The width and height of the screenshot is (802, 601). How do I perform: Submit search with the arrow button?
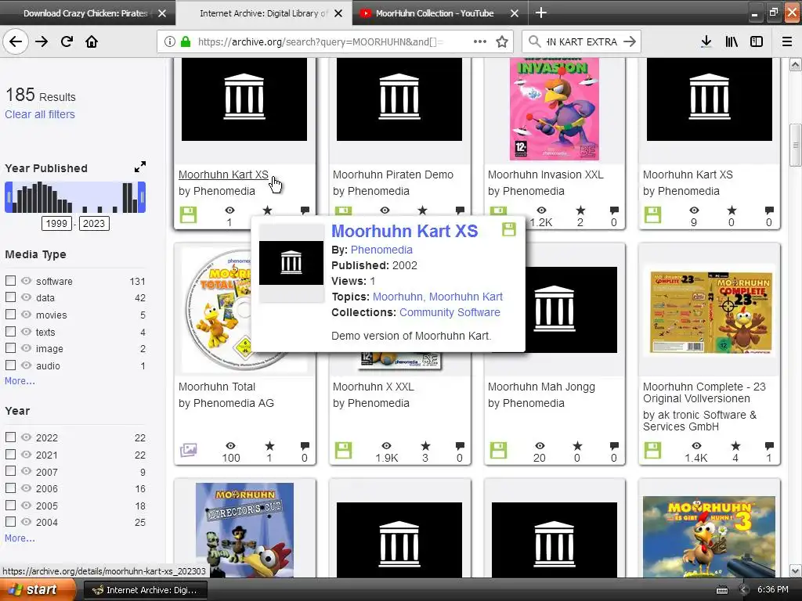click(630, 41)
